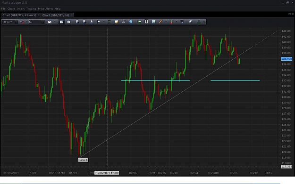Open the Trading menu

(31, 9)
